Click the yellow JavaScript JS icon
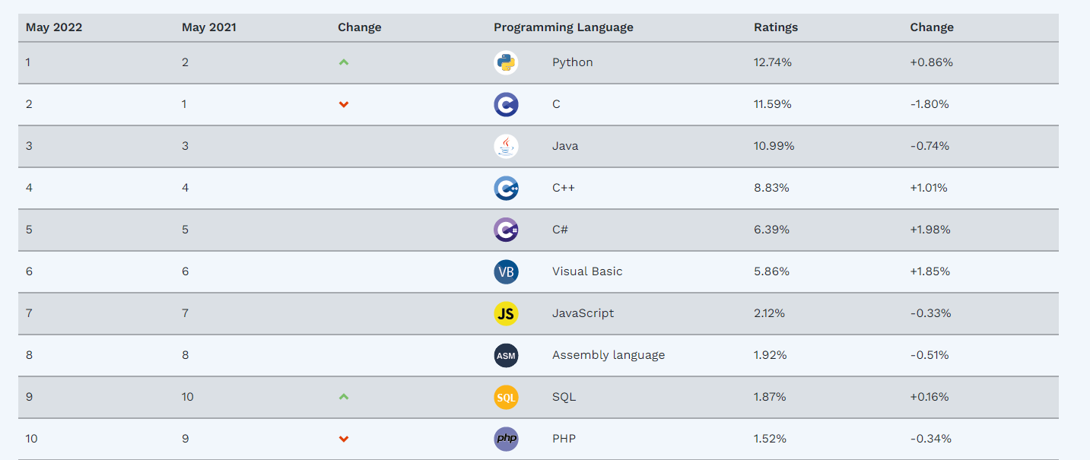This screenshot has width=1090, height=460. 506,313
